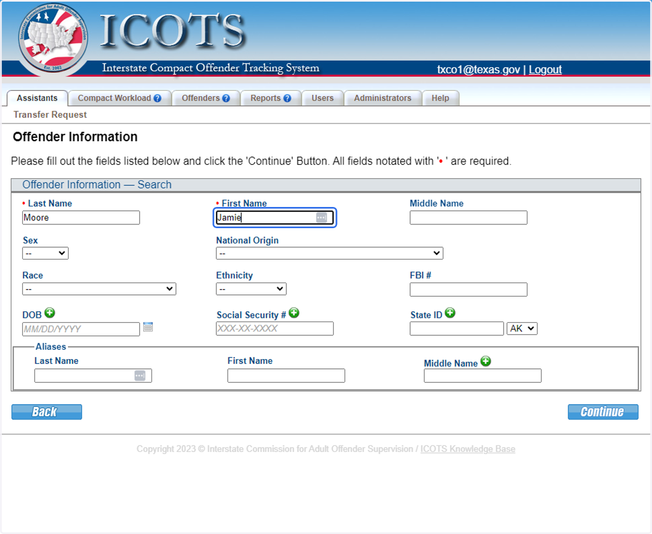Add another Social Security number plus icon
The width and height of the screenshot is (652, 534).
point(294,313)
